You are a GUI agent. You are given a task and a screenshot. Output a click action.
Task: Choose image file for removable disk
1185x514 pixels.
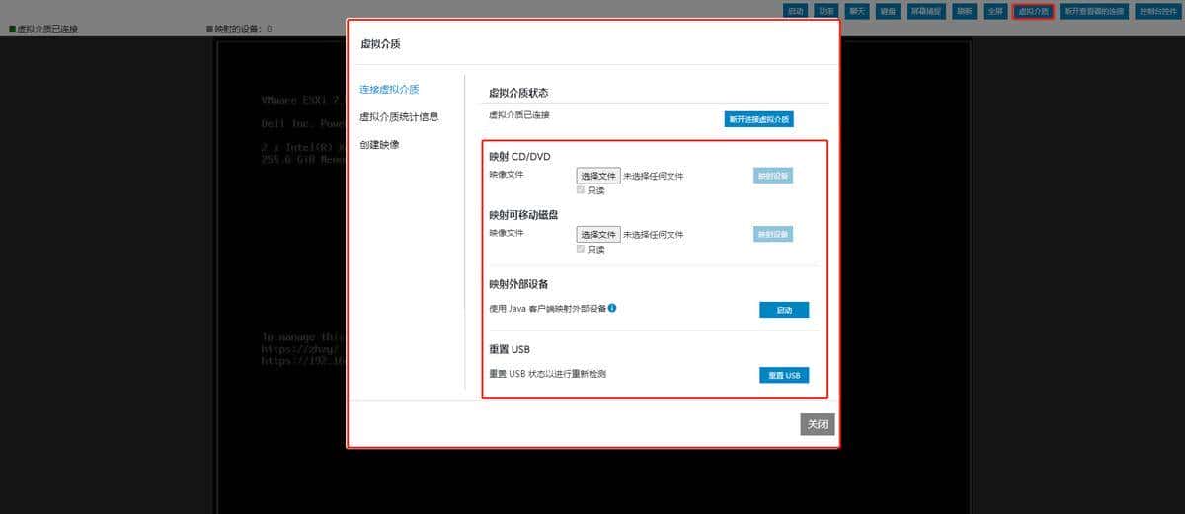[598, 234]
